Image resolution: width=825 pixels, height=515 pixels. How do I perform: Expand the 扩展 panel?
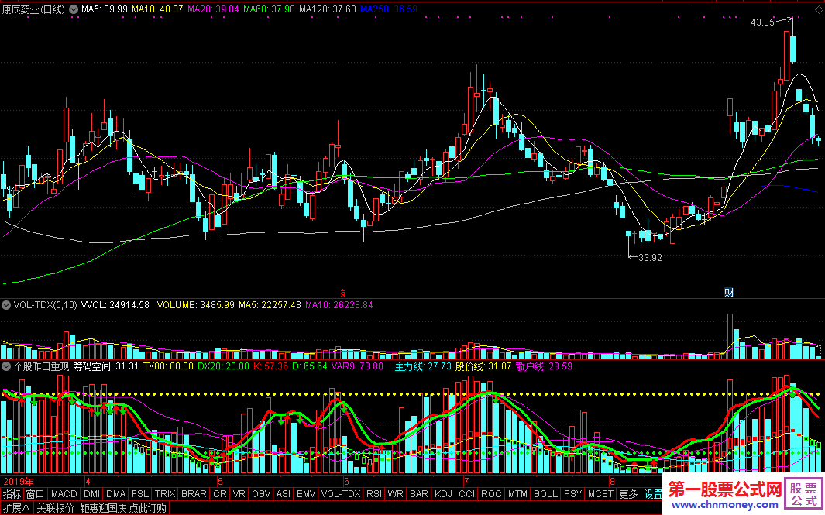coord(16,508)
